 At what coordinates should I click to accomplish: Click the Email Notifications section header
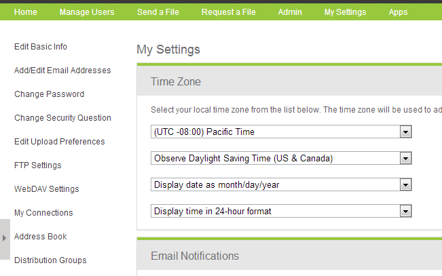[195, 256]
